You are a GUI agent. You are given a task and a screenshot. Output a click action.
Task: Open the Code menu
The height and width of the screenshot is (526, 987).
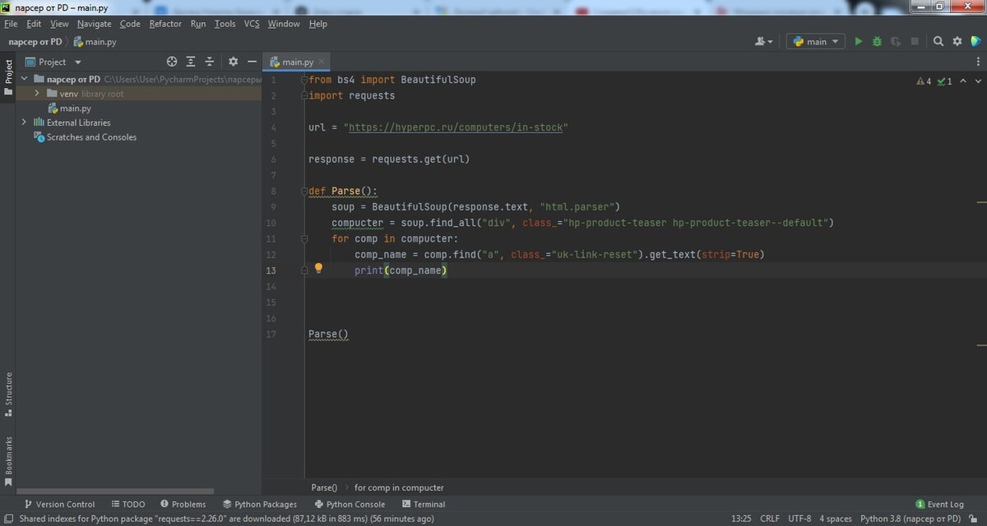(x=130, y=24)
